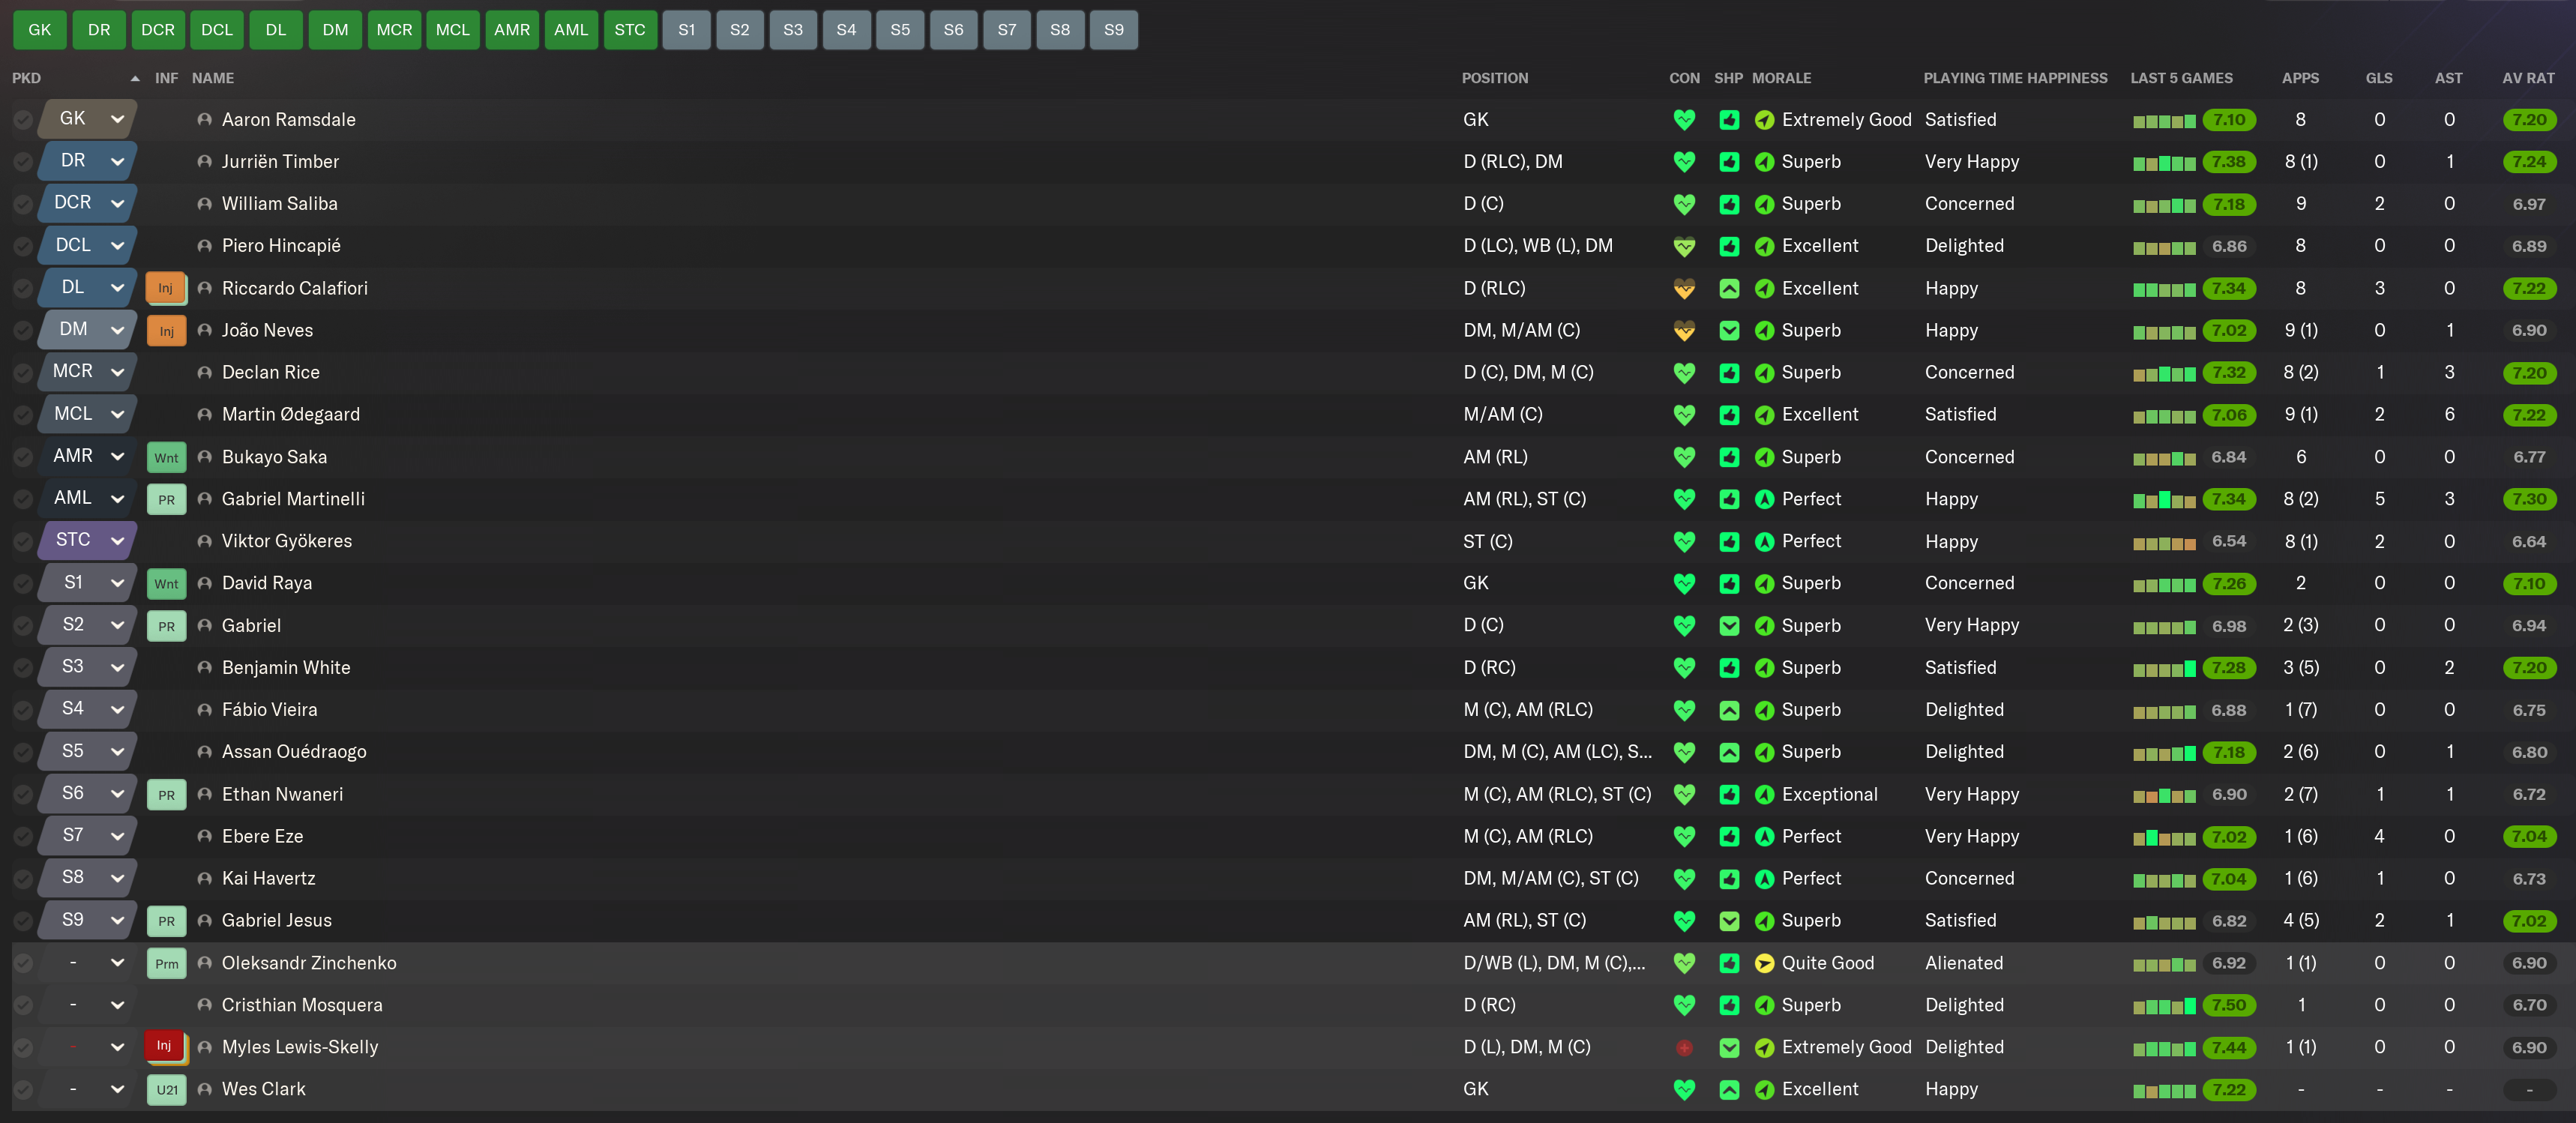Screen dimensions: 2576x1123
Task: Toggle the selection circle for Declan Rice's row
Action: [23, 373]
